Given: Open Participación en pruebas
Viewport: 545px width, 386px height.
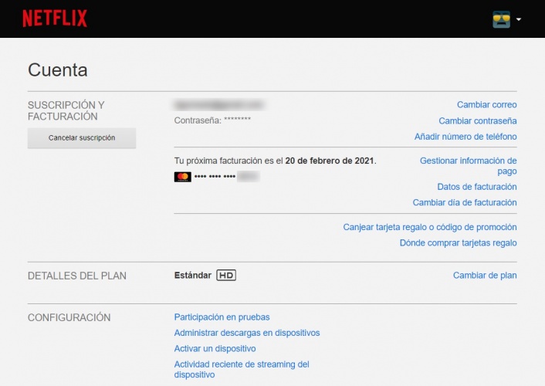Looking at the screenshot, I should click(x=222, y=317).
